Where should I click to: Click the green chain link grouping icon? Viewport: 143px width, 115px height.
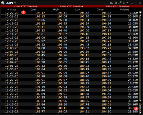120,3
